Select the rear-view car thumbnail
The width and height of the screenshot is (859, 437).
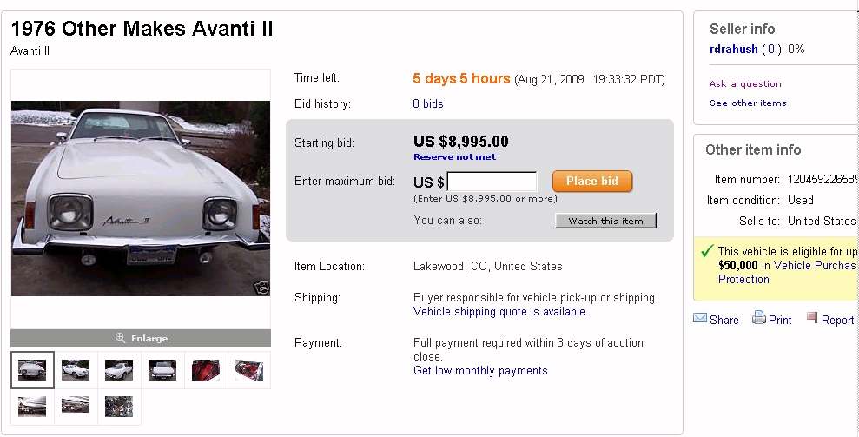click(162, 370)
